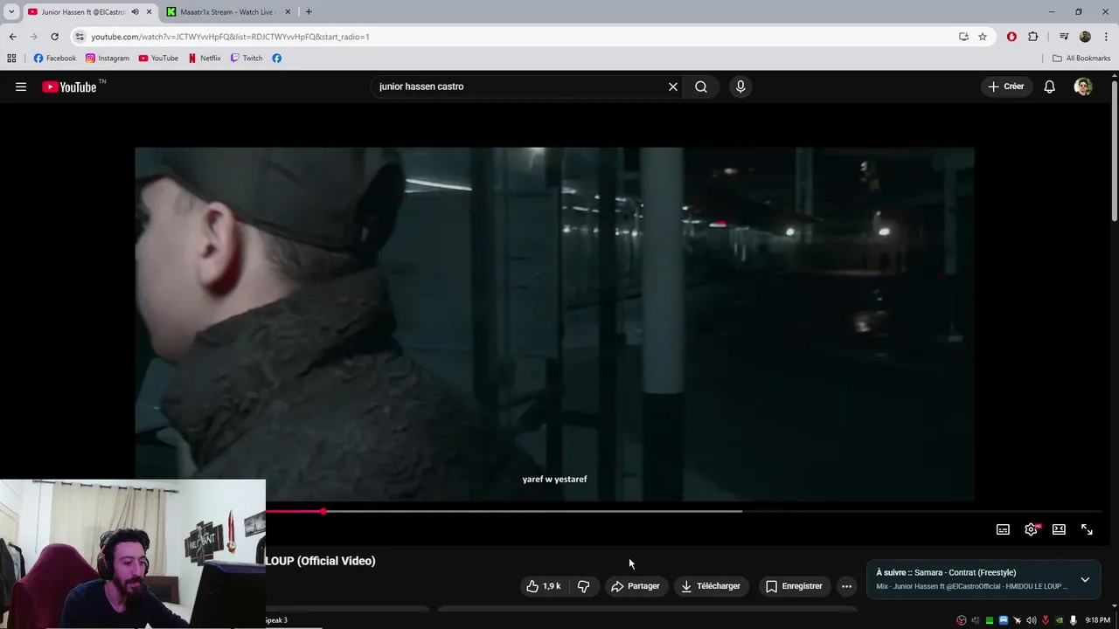1119x629 pixels.
Task: Open unlabeled Facebook icon bookmark
Action: pyautogui.click(x=276, y=59)
